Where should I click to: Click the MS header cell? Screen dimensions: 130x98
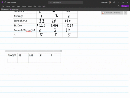34,56
